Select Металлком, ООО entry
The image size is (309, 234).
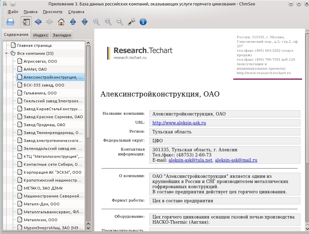40,220
